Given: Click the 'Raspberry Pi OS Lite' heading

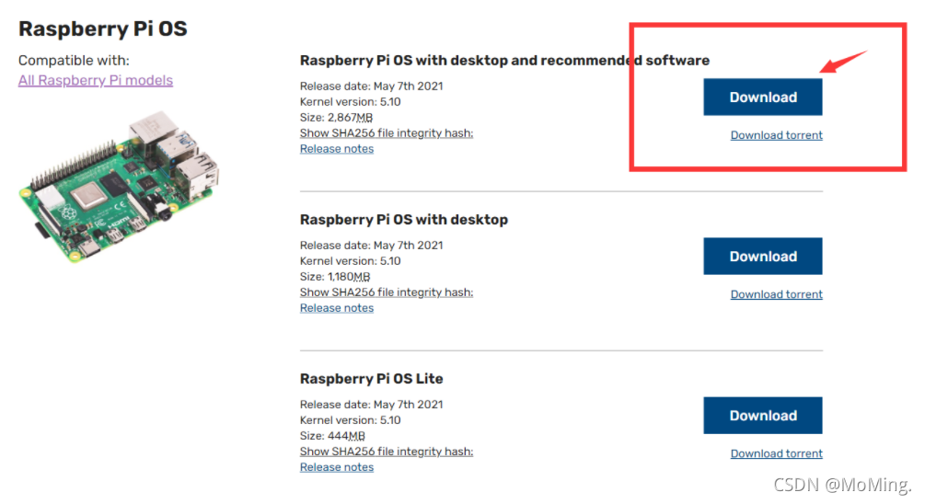Looking at the screenshot, I should (371, 379).
